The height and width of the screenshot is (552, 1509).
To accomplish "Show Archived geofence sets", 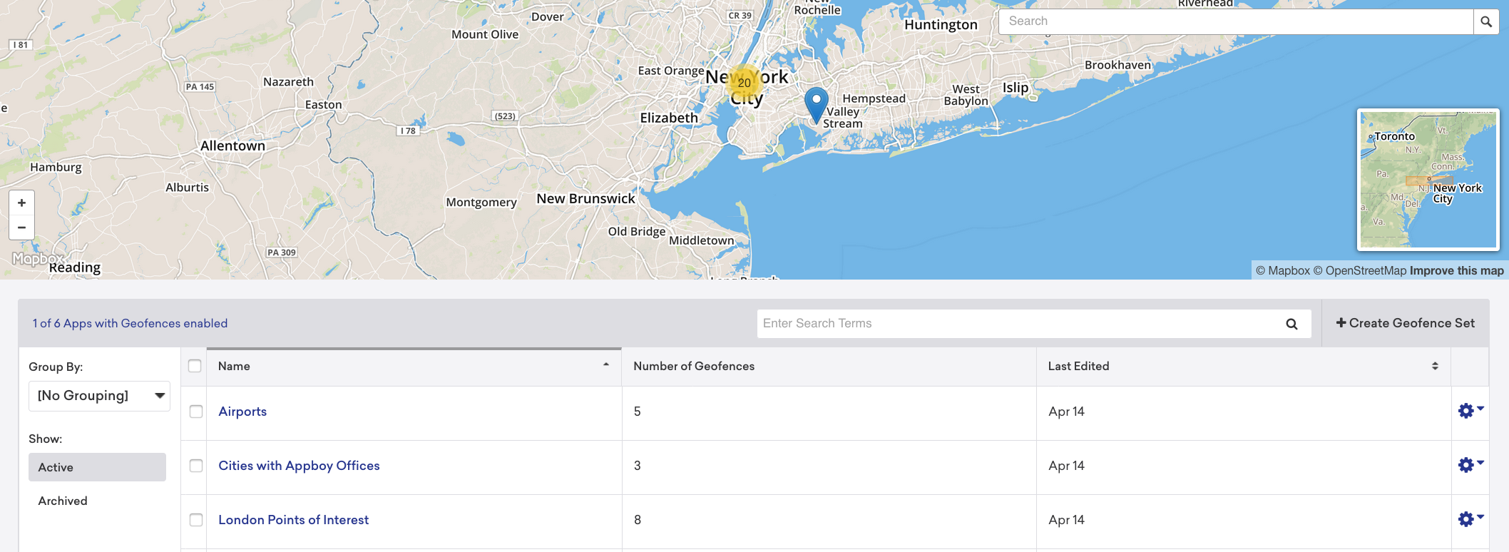I will tap(63, 501).
